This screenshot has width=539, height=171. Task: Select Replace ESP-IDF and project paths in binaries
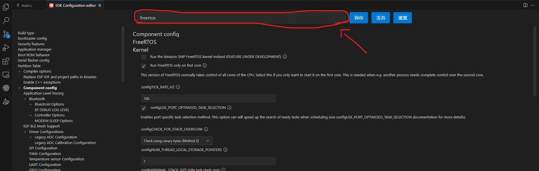coord(60,77)
